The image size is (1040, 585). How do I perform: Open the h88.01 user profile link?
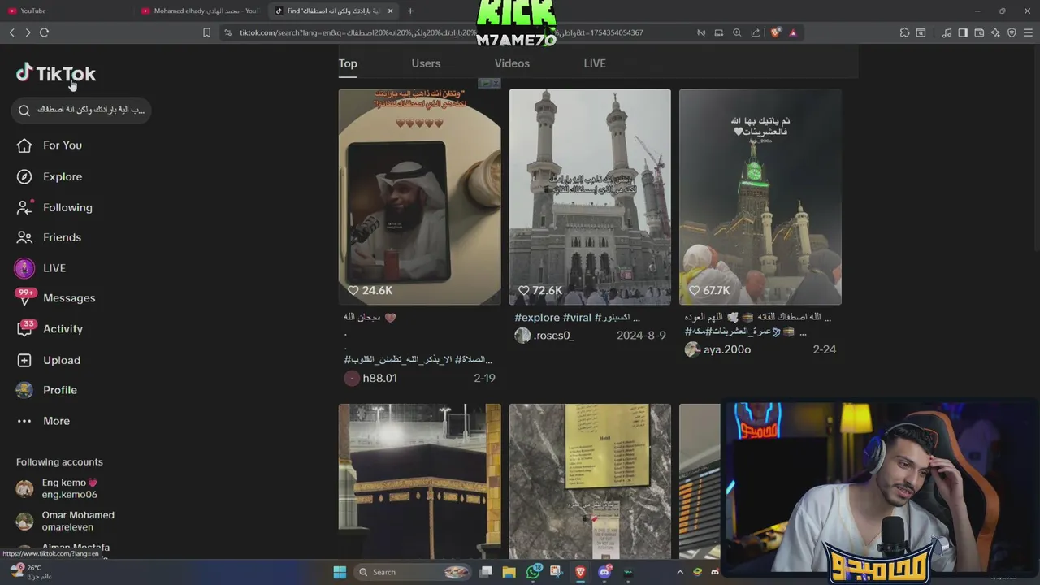[x=379, y=378]
